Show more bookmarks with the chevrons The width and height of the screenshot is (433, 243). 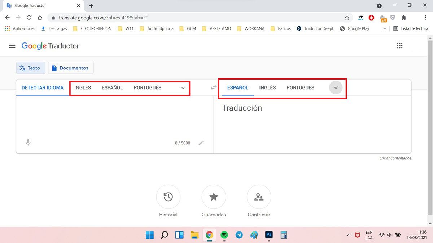tap(385, 28)
